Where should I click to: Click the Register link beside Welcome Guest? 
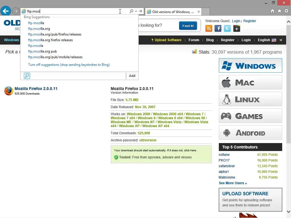[x=250, y=21]
